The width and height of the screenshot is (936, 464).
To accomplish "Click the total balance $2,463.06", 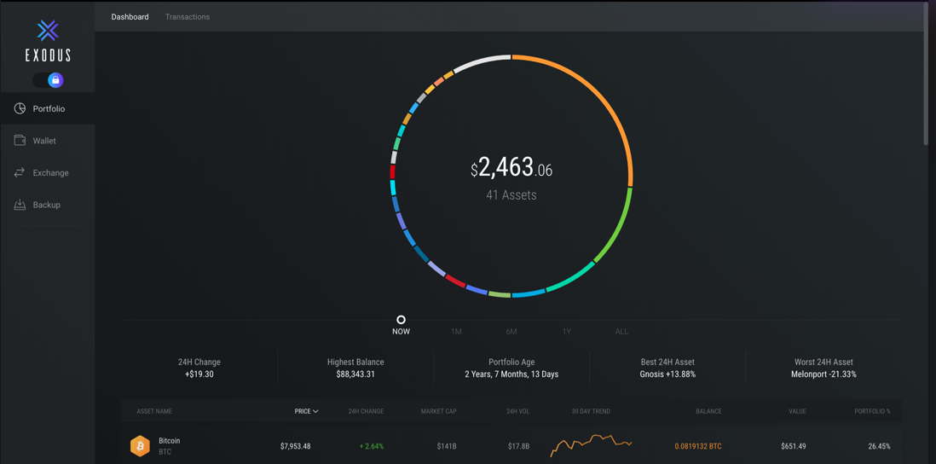I will tap(511, 169).
